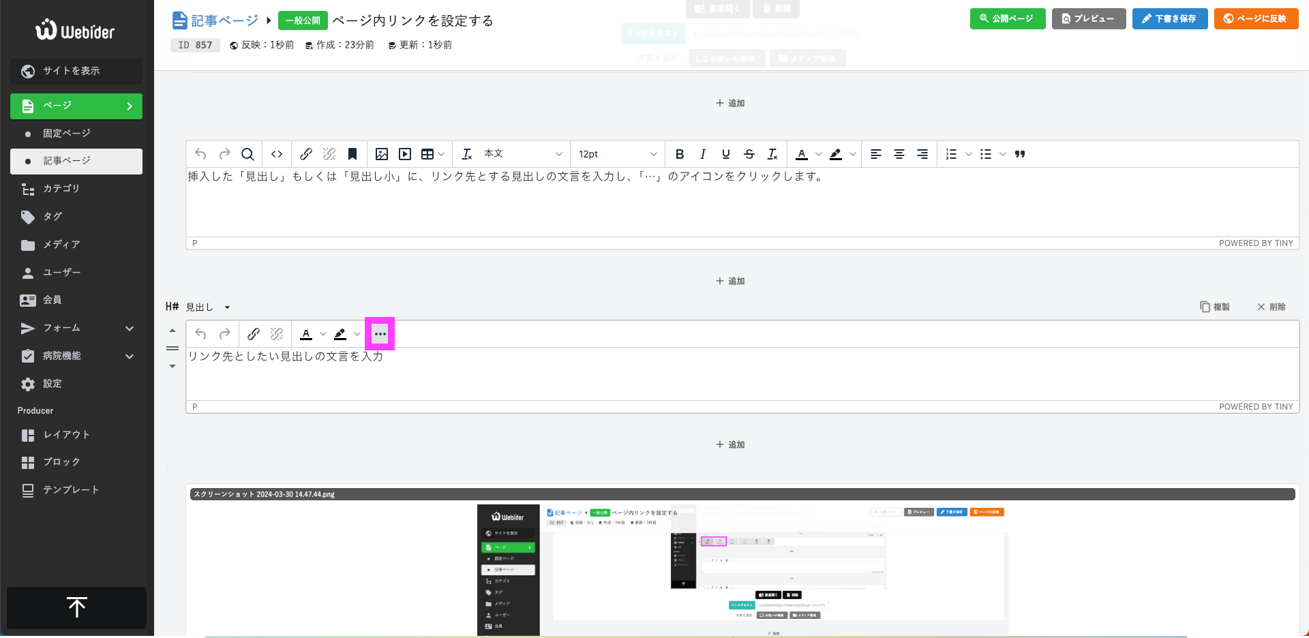Open the 見出し heading type dropdown
Viewport: 1309px width, 638px height.
[208, 307]
